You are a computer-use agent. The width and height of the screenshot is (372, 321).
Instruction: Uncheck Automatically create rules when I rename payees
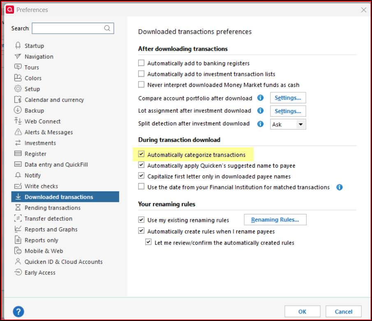coord(141,231)
